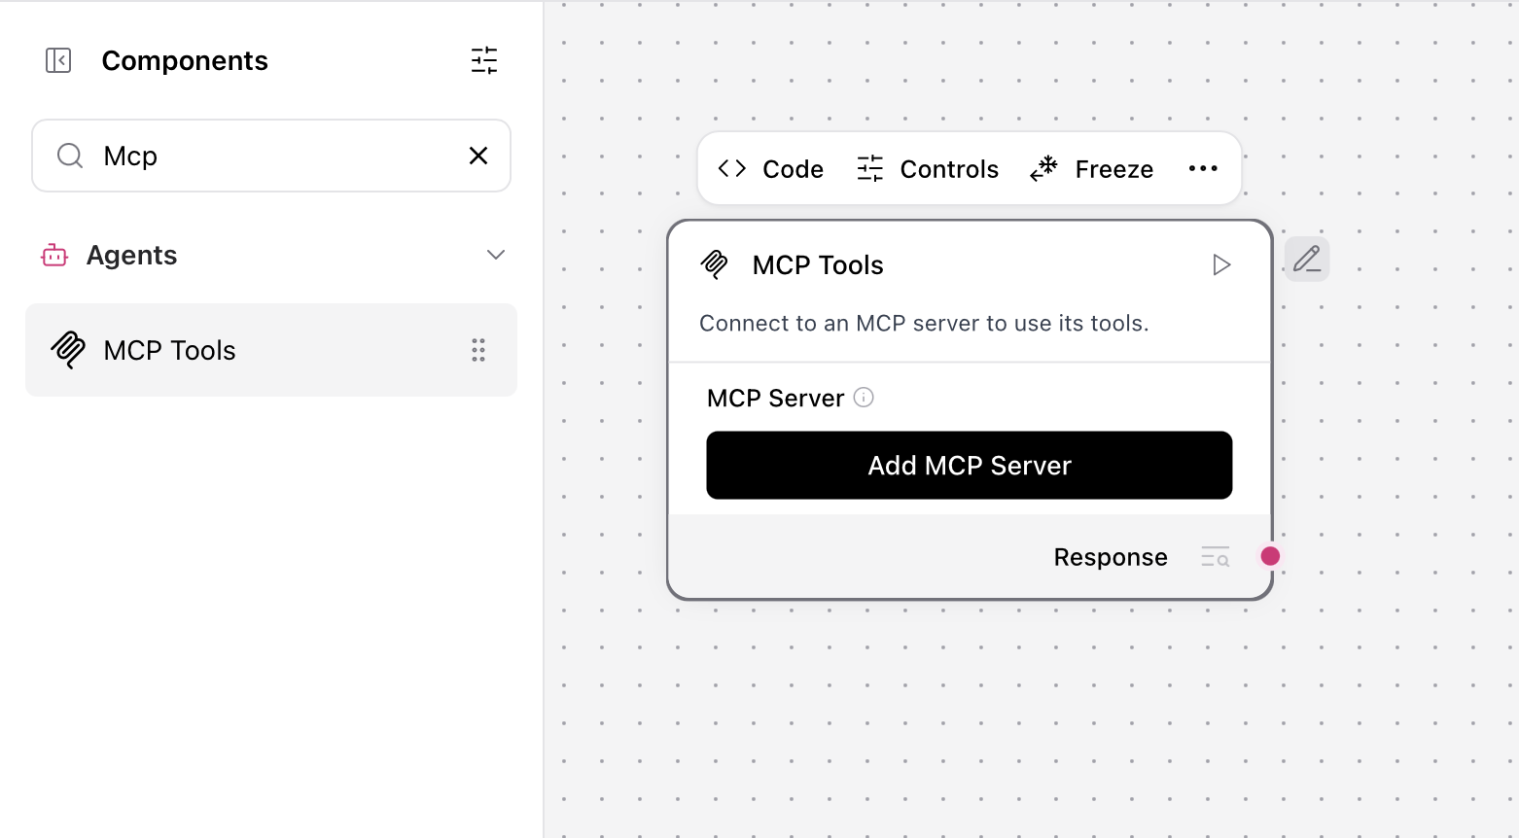Open the node's more options menu
The width and height of the screenshot is (1519, 838).
point(1203,168)
